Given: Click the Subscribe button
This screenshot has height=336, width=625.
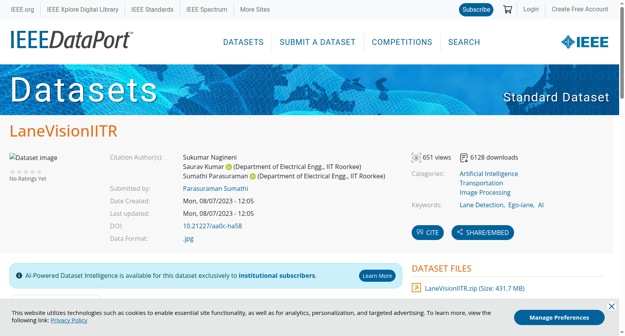Looking at the screenshot, I should [476, 10].
